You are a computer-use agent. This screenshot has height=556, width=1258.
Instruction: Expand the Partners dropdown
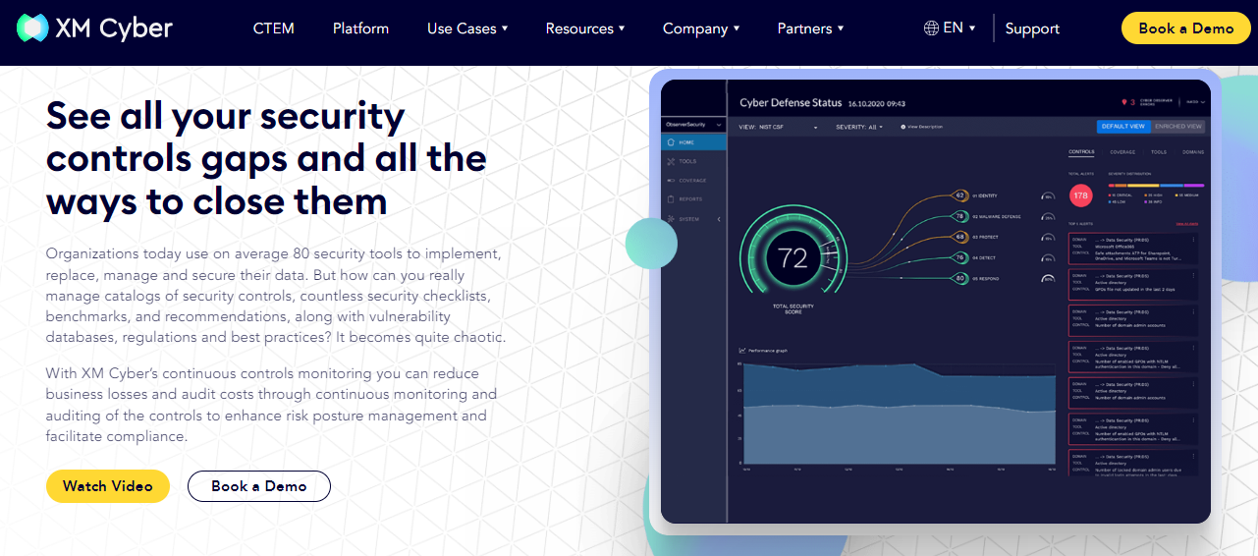[810, 28]
